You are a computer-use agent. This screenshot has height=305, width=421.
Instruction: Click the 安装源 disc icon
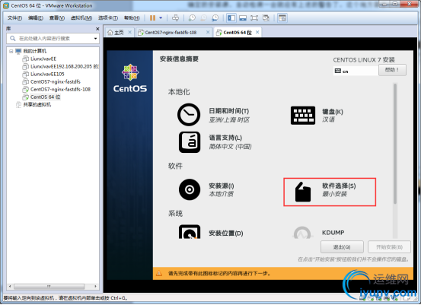(190, 189)
